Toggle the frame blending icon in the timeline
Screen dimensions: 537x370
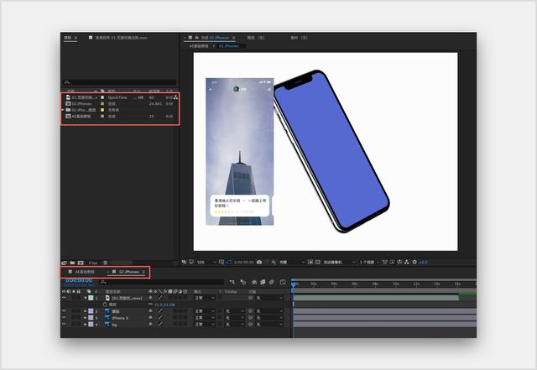(263, 282)
